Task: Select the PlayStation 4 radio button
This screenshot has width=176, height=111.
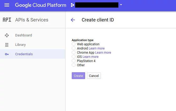Action: tap(74, 61)
